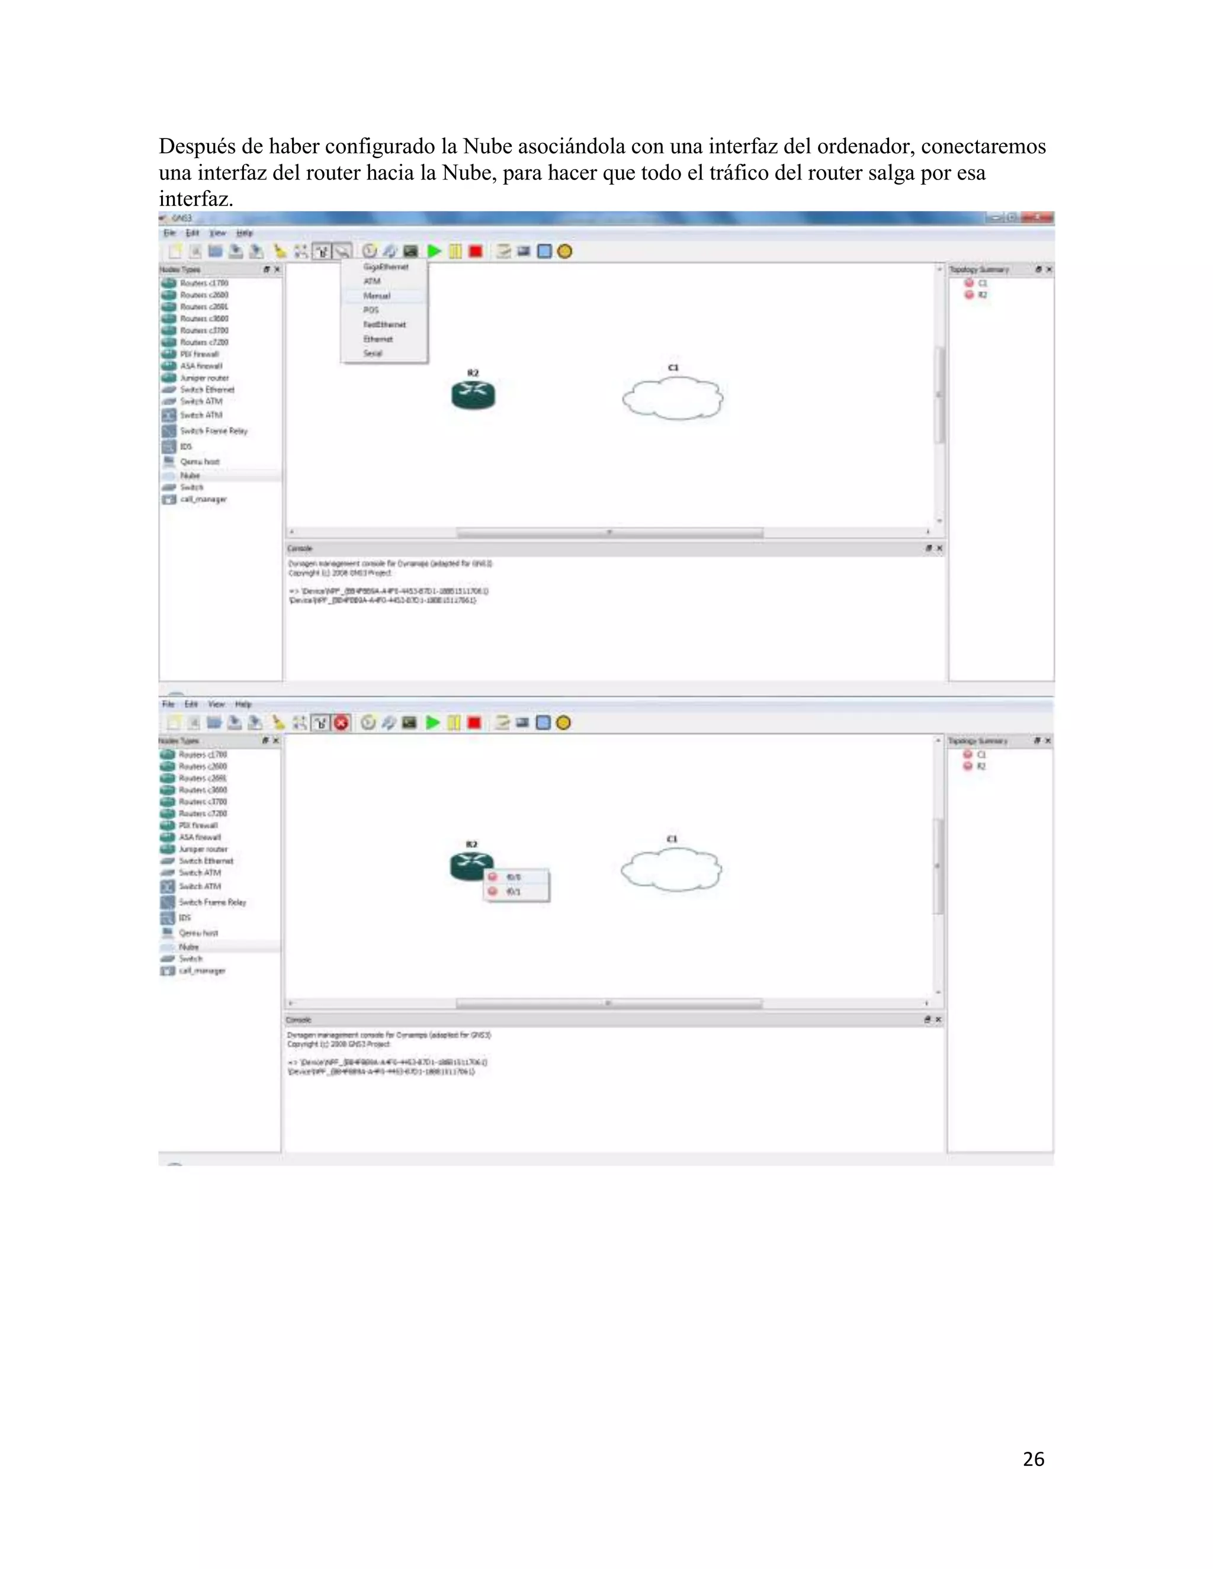Click the snapshot clock icon in interface-popup window
1213x1569 pixels.
pyautogui.click(x=368, y=723)
